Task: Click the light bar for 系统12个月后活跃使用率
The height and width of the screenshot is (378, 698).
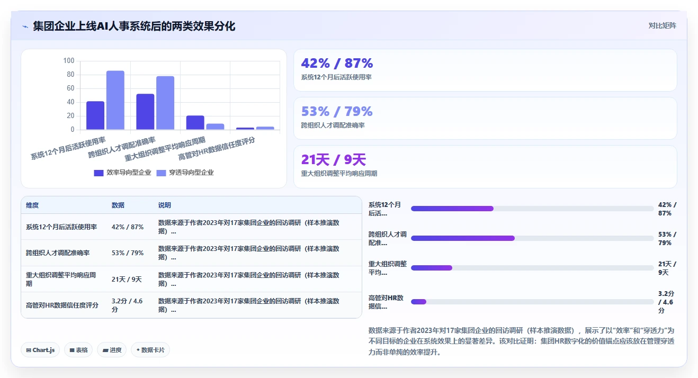Action: pos(115,100)
